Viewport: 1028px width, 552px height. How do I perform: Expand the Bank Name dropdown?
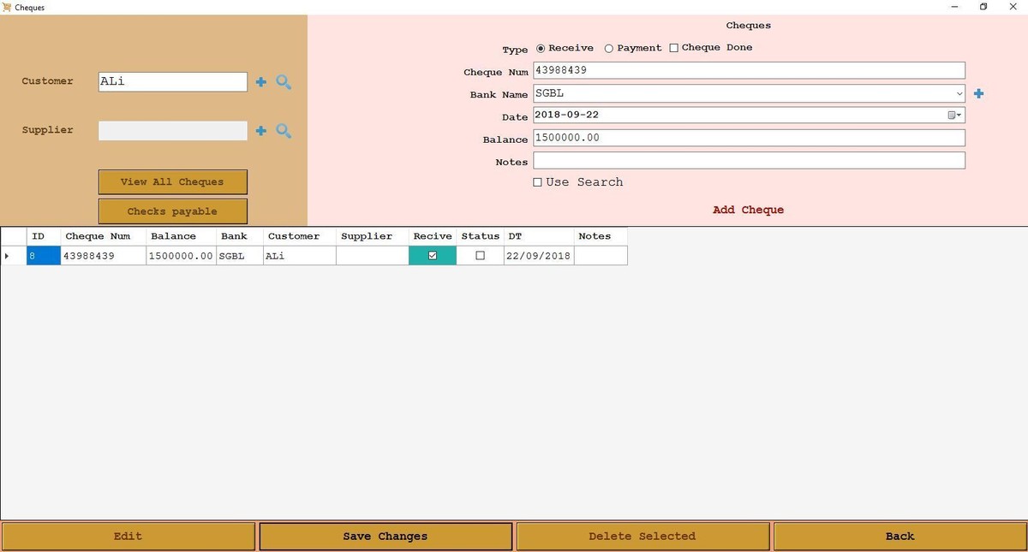coord(959,93)
